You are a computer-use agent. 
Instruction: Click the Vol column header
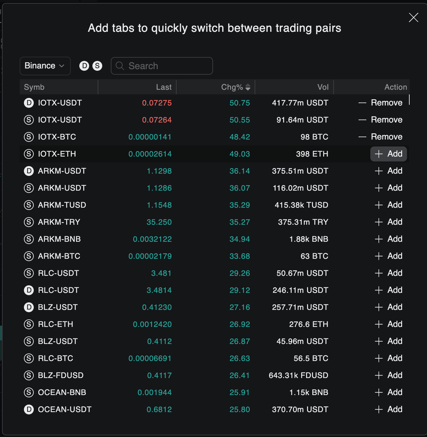tap(323, 87)
